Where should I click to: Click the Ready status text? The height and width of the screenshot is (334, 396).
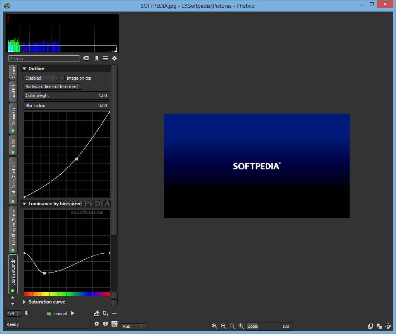13,324
